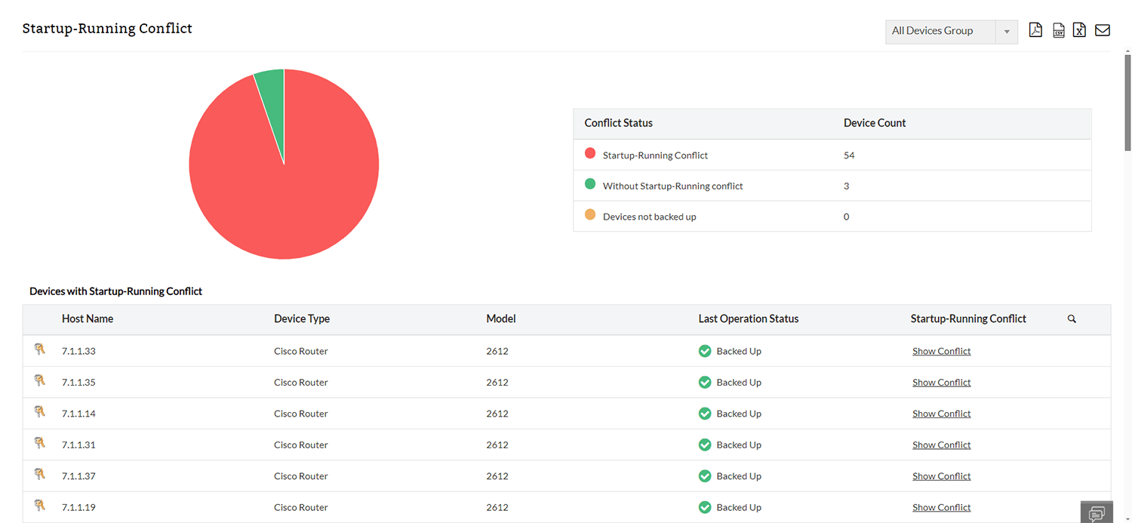Screen dimensions: 1132x523
Task: Click device count 0 in status table
Action: point(846,217)
